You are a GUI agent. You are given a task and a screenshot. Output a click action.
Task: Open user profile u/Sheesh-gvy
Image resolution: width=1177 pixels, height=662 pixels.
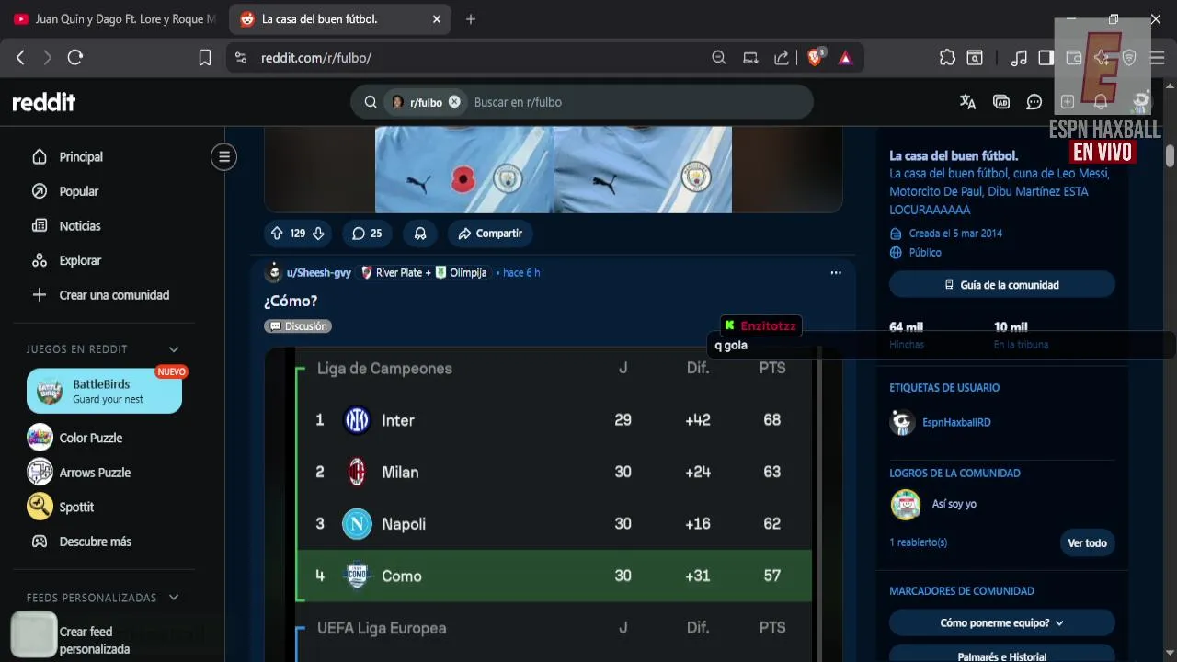pos(318,273)
